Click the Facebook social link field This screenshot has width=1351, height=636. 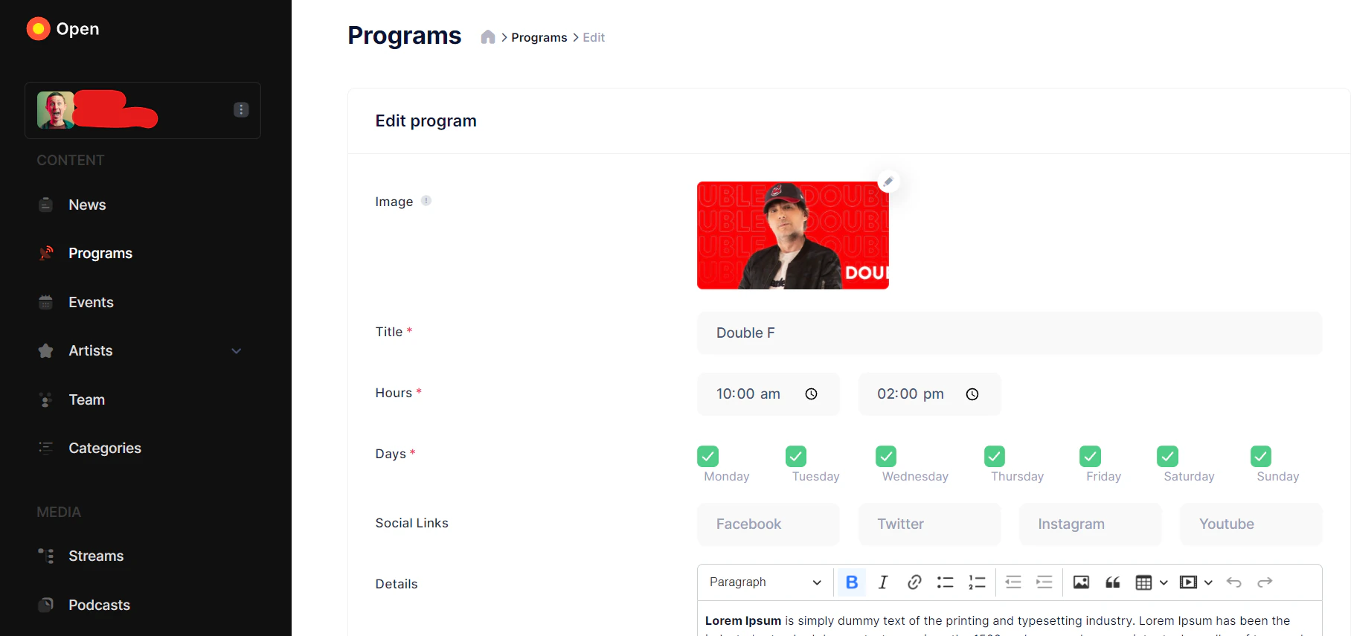768,524
